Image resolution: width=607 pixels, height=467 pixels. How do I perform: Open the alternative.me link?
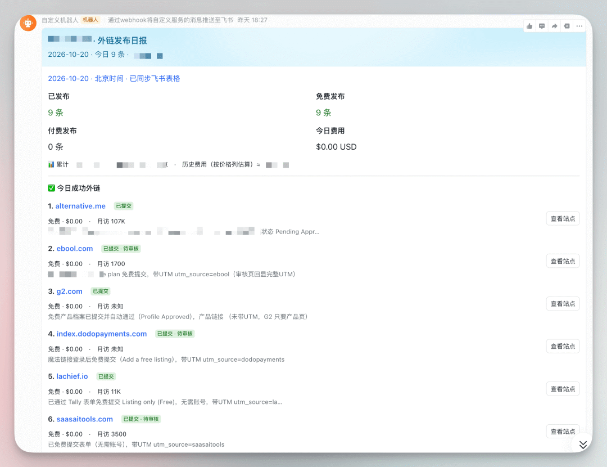point(80,206)
